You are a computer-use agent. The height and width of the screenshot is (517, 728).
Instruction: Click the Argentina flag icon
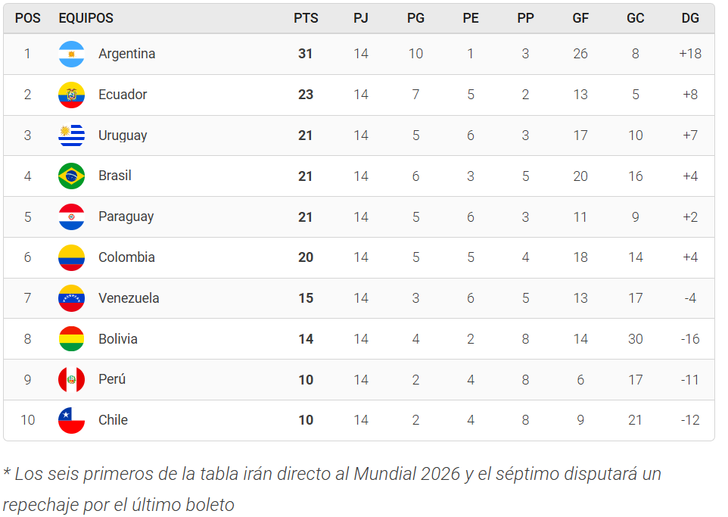tap(71, 54)
